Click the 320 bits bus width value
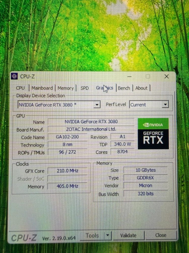Image resolution: width=189 pixels, height=253 pixels. tap(146, 194)
